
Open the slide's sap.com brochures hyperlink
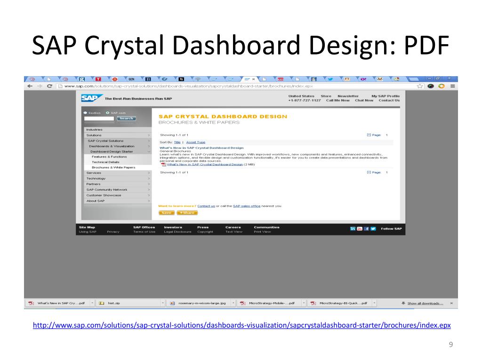click(241, 325)
